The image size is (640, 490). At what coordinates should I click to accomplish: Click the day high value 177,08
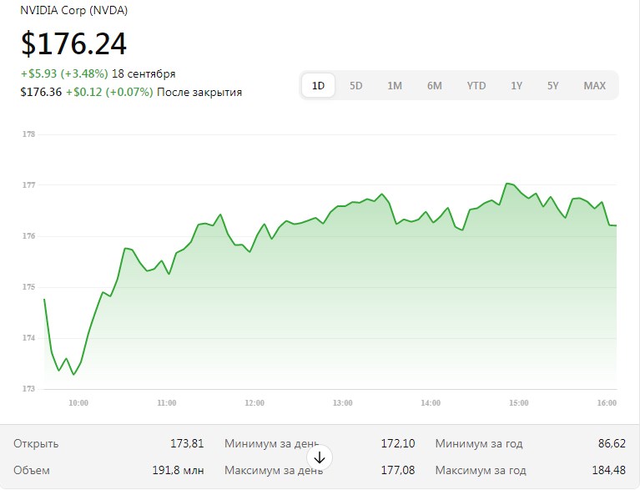[x=398, y=471]
